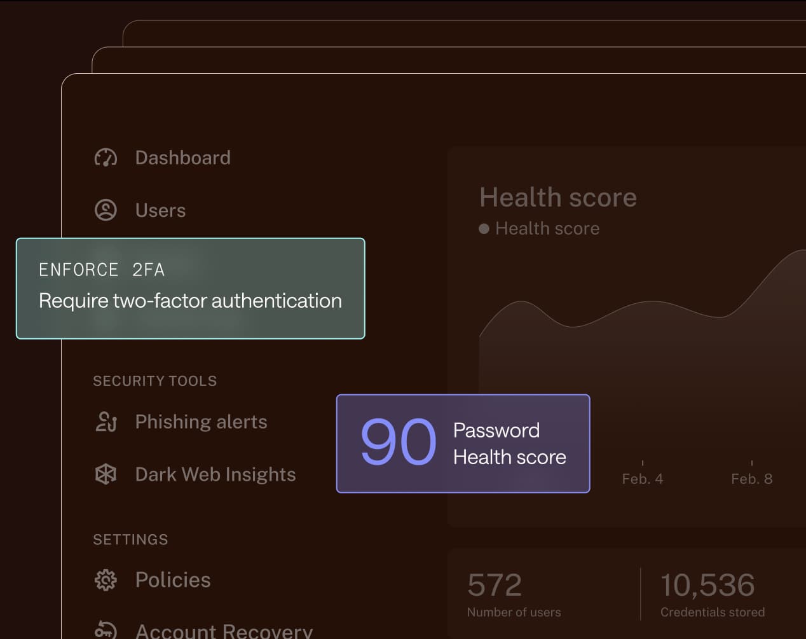Click the Policies gear icon
This screenshot has height=639, width=806.
pos(106,580)
